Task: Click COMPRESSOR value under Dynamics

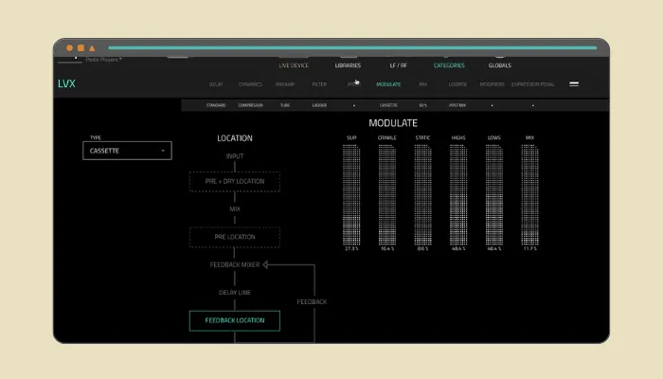Action: coord(250,105)
